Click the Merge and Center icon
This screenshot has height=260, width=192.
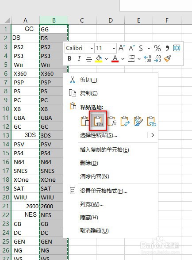(x=177, y=48)
